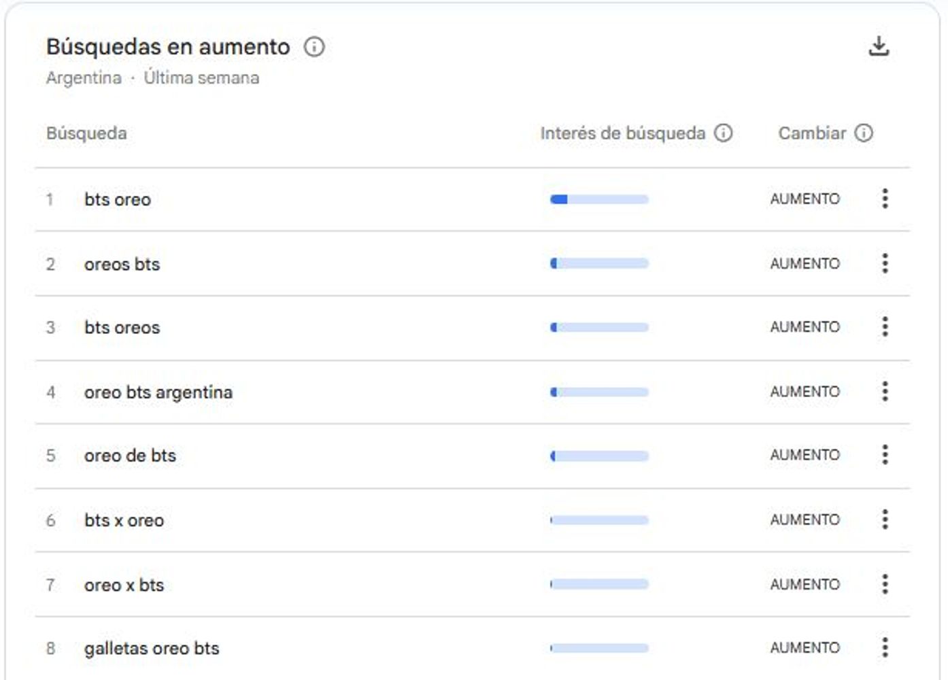Download the Búsquedas en aumento data
Viewport: 948px width, 680px height.
click(x=879, y=46)
